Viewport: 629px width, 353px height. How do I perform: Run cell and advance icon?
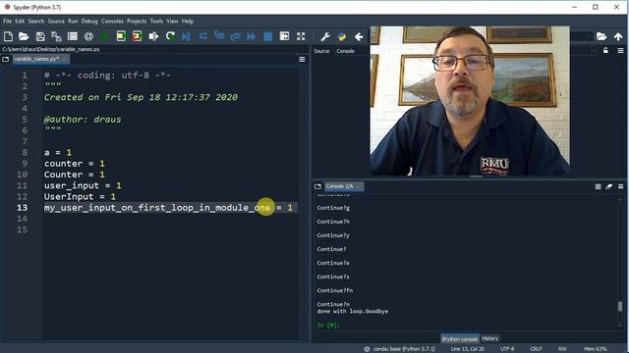click(x=138, y=36)
